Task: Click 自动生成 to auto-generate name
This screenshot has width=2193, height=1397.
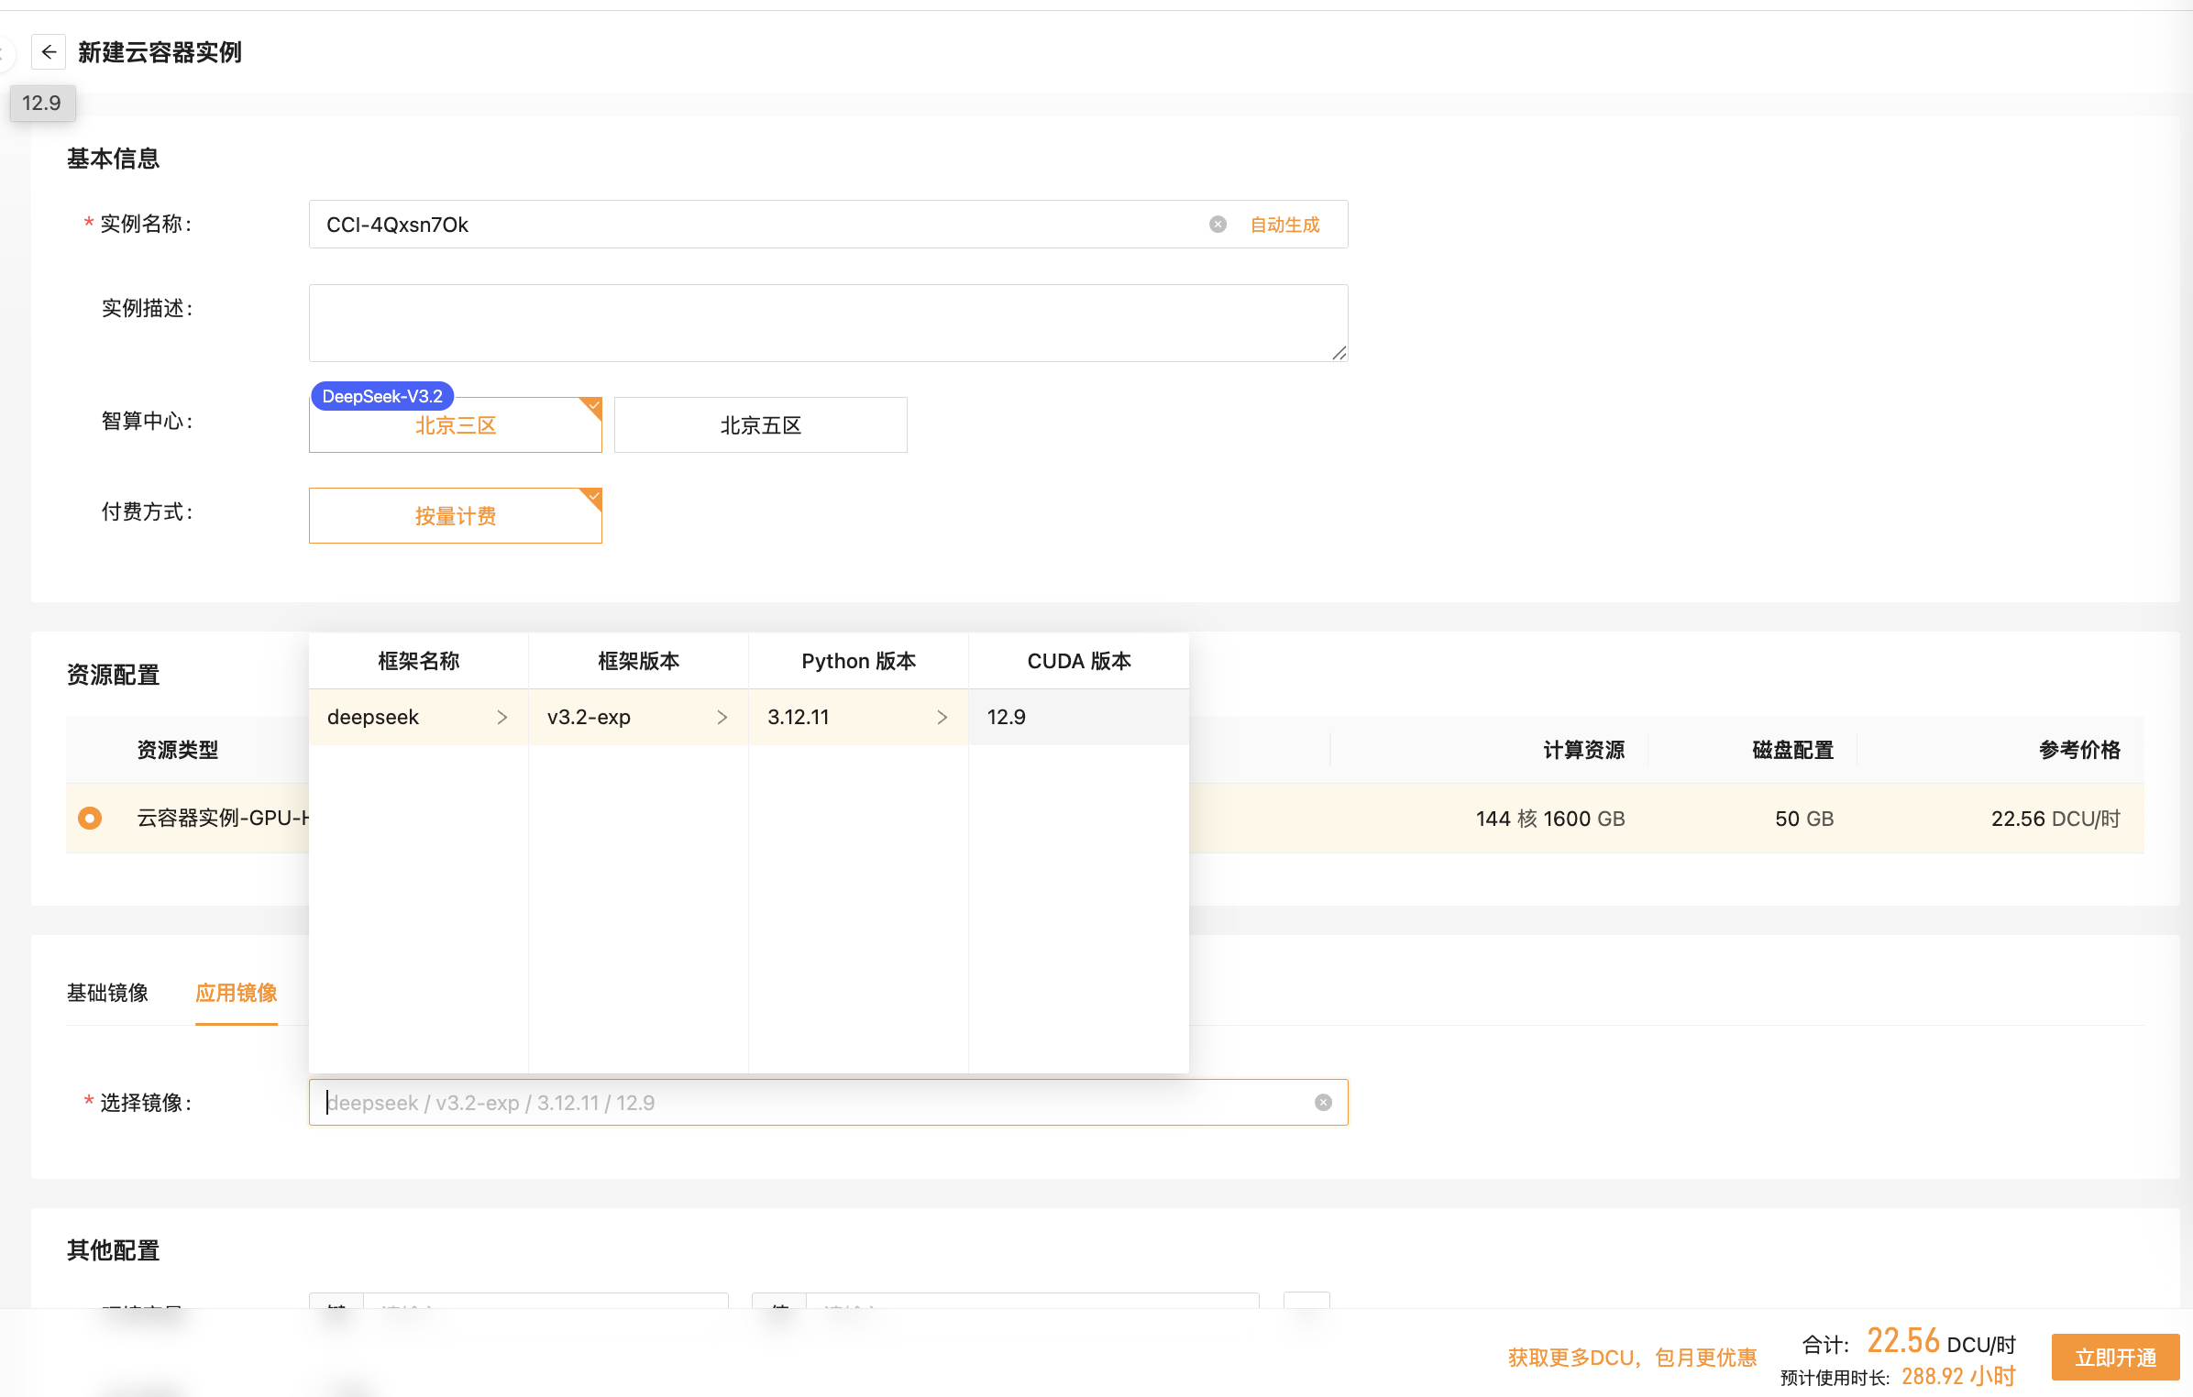Action: point(1284,225)
